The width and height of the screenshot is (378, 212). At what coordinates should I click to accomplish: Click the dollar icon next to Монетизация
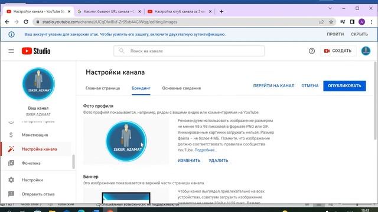tap(11, 135)
